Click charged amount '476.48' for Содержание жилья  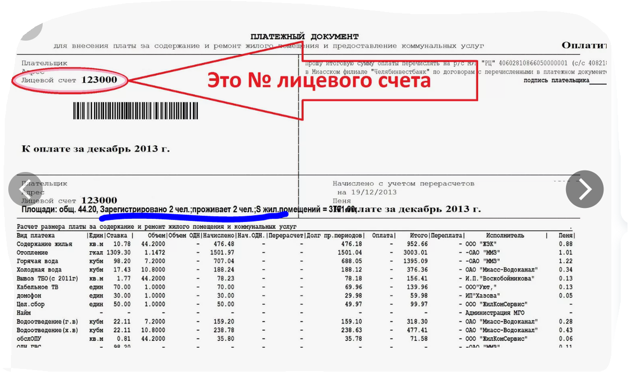(x=223, y=244)
